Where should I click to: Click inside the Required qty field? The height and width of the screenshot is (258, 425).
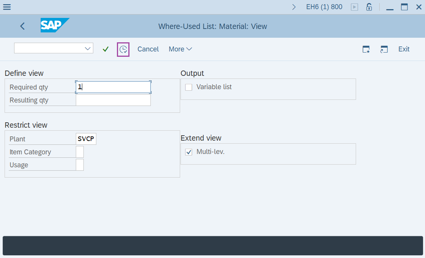pos(112,87)
